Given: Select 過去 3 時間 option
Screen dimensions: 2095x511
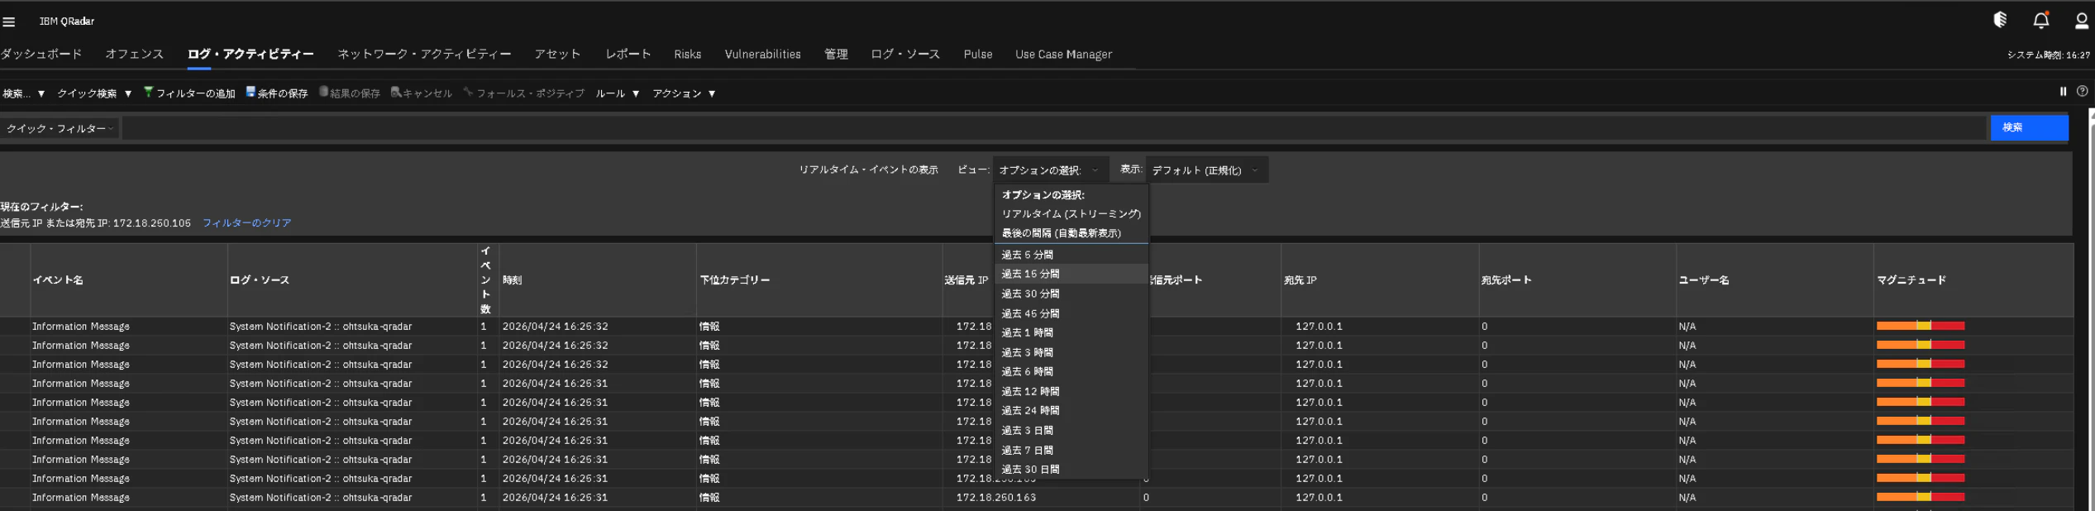Looking at the screenshot, I should click(x=1071, y=352).
